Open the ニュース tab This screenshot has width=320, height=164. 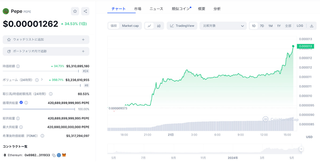(x=156, y=9)
